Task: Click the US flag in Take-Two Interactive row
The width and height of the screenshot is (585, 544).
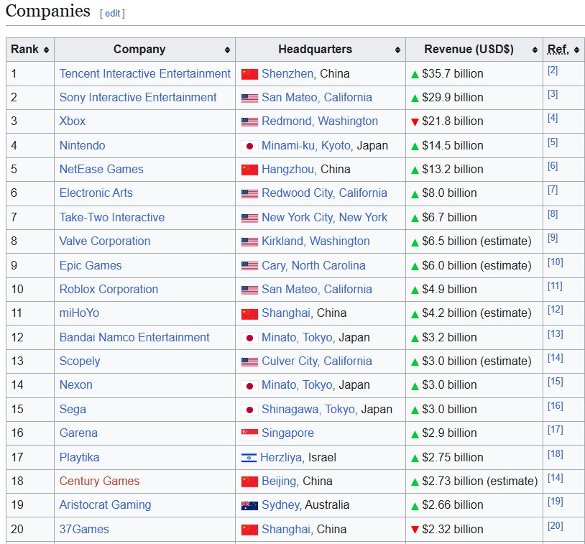Action: coord(249,218)
